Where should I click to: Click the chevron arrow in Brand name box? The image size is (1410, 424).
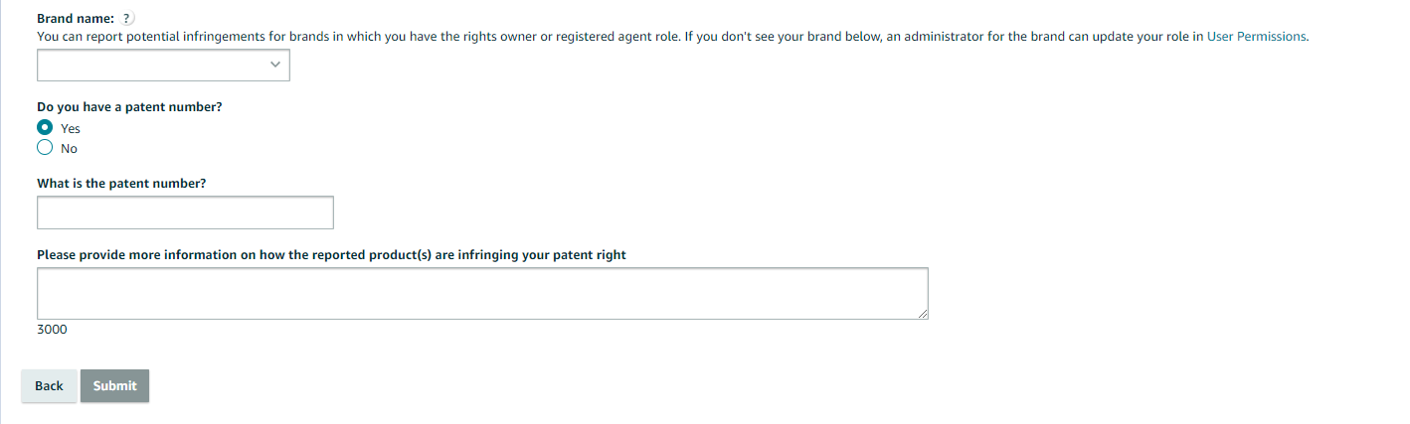(x=275, y=66)
